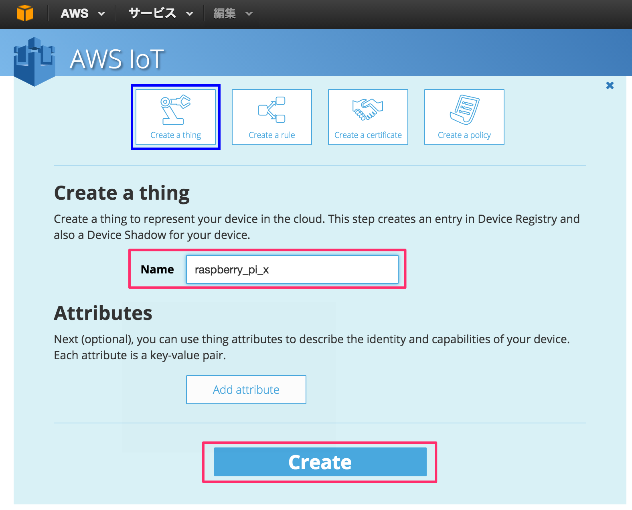Select the Create a rule tile
This screenshot has height=510, width=632.
click(272, 117)
